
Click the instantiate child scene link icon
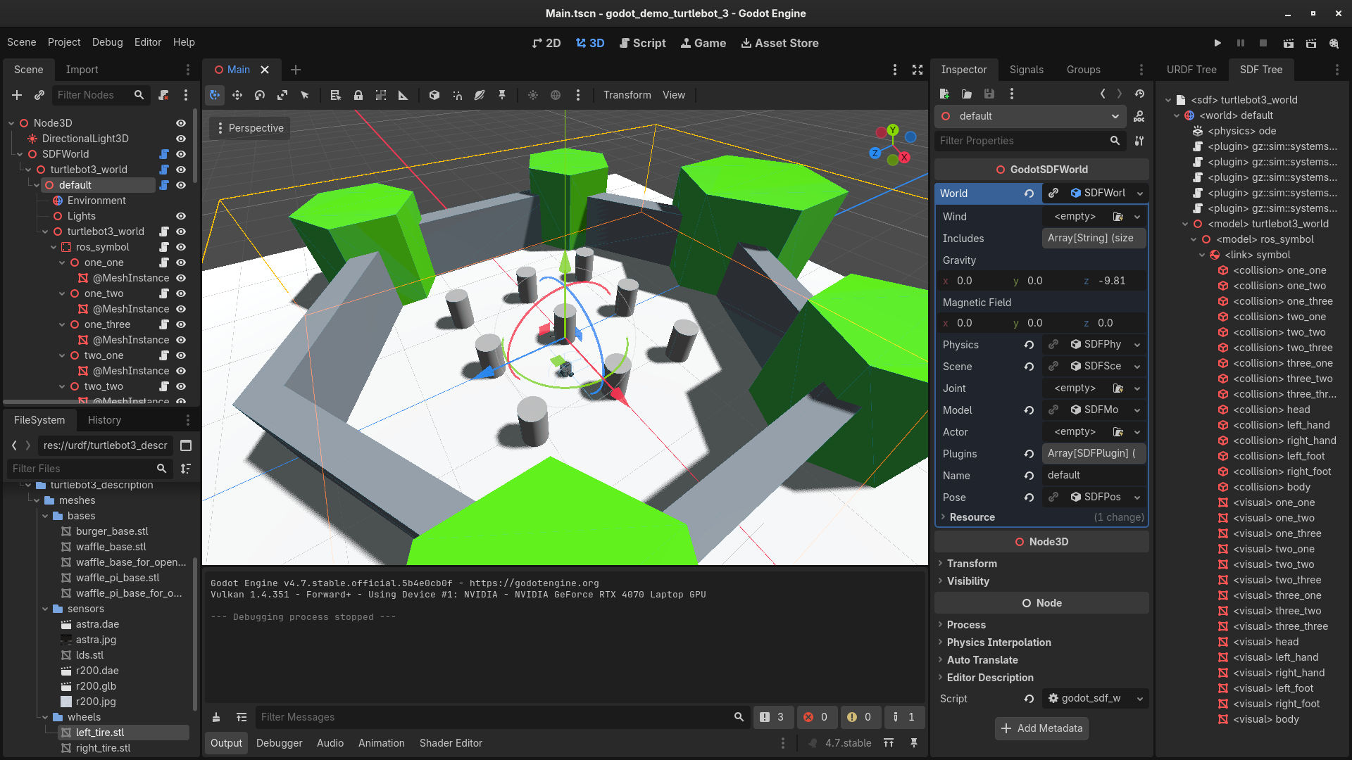click(x=39, y=95)
